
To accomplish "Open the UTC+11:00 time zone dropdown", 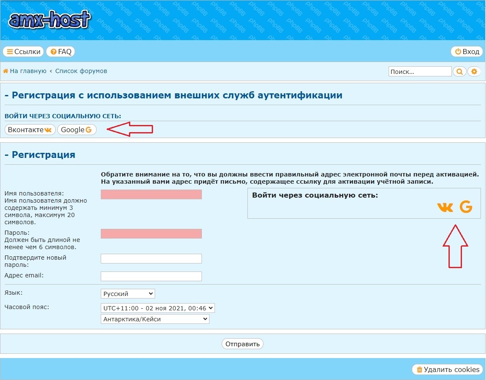I will pyautogui.click(x=158, y=308).
